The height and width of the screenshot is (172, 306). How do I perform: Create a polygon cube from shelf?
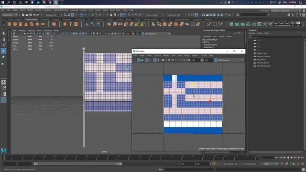pos(15,24)
